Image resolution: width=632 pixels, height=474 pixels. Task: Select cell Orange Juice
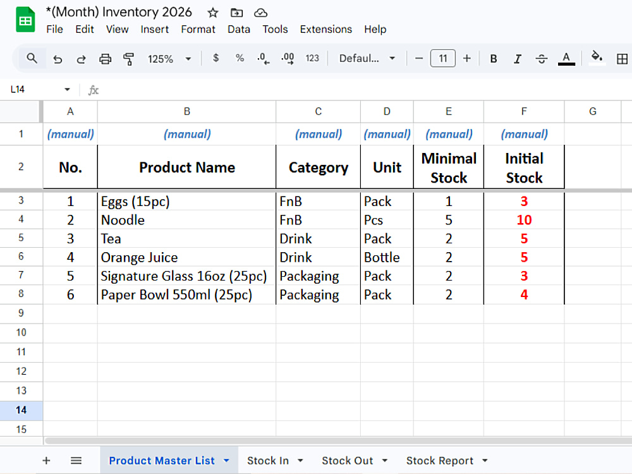point(186,257)
